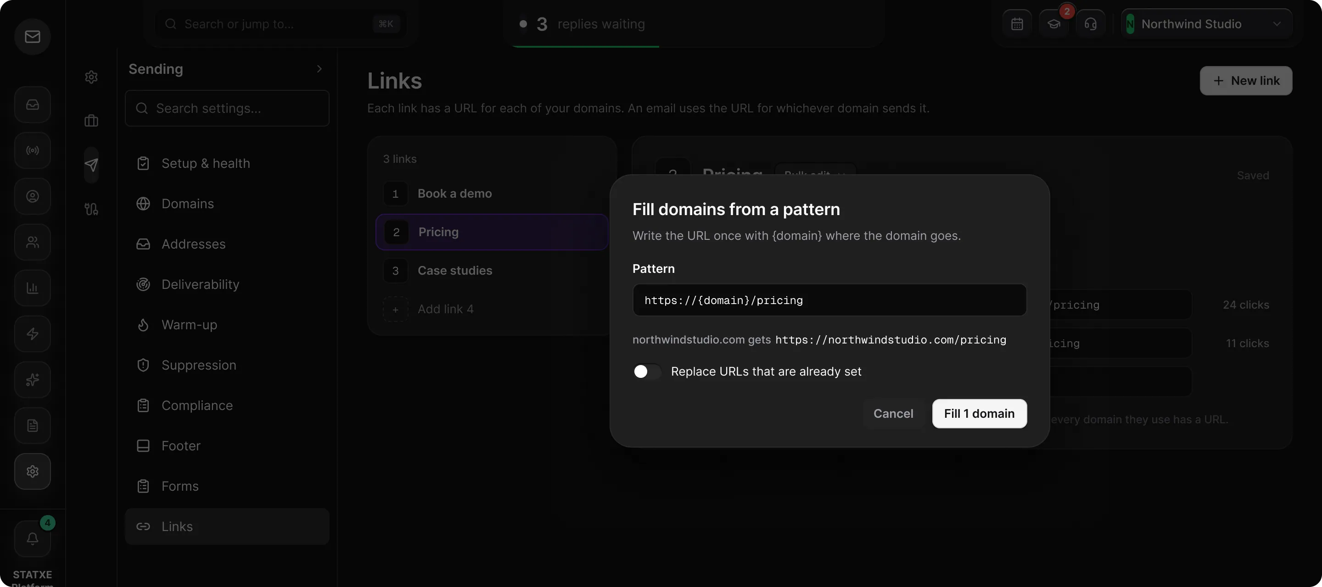Open the headset support icon

point(1091,24)
